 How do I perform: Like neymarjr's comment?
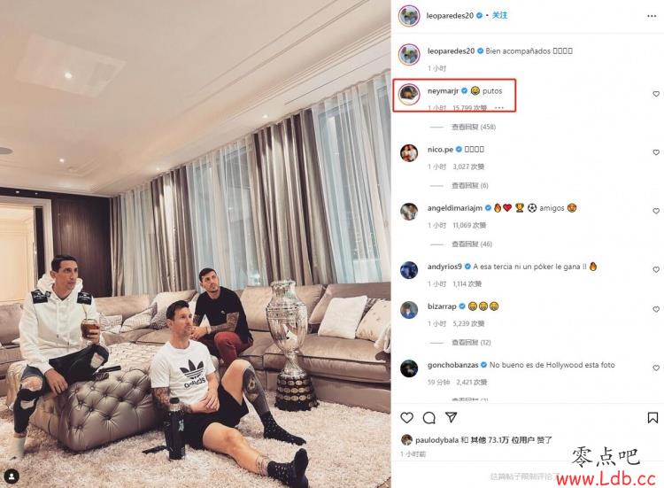656,94
